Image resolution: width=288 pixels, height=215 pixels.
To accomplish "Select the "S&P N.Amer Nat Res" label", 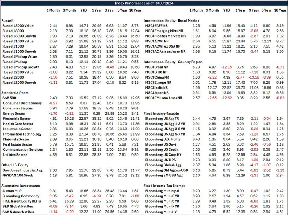I will tap(18, 212).
